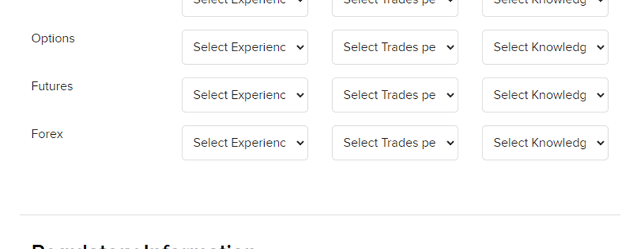Viewport: 637px width, 249px height.
Task: Select the Forex knowledge dropdown
Action: pyautogui.click(x=544, y=142)
